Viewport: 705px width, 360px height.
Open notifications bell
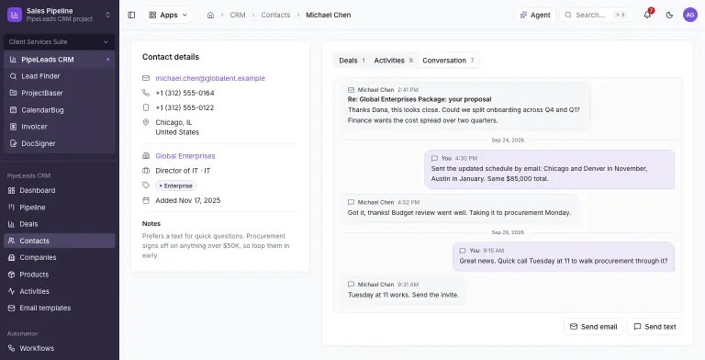pyautogui.click(x=647, y=15)
